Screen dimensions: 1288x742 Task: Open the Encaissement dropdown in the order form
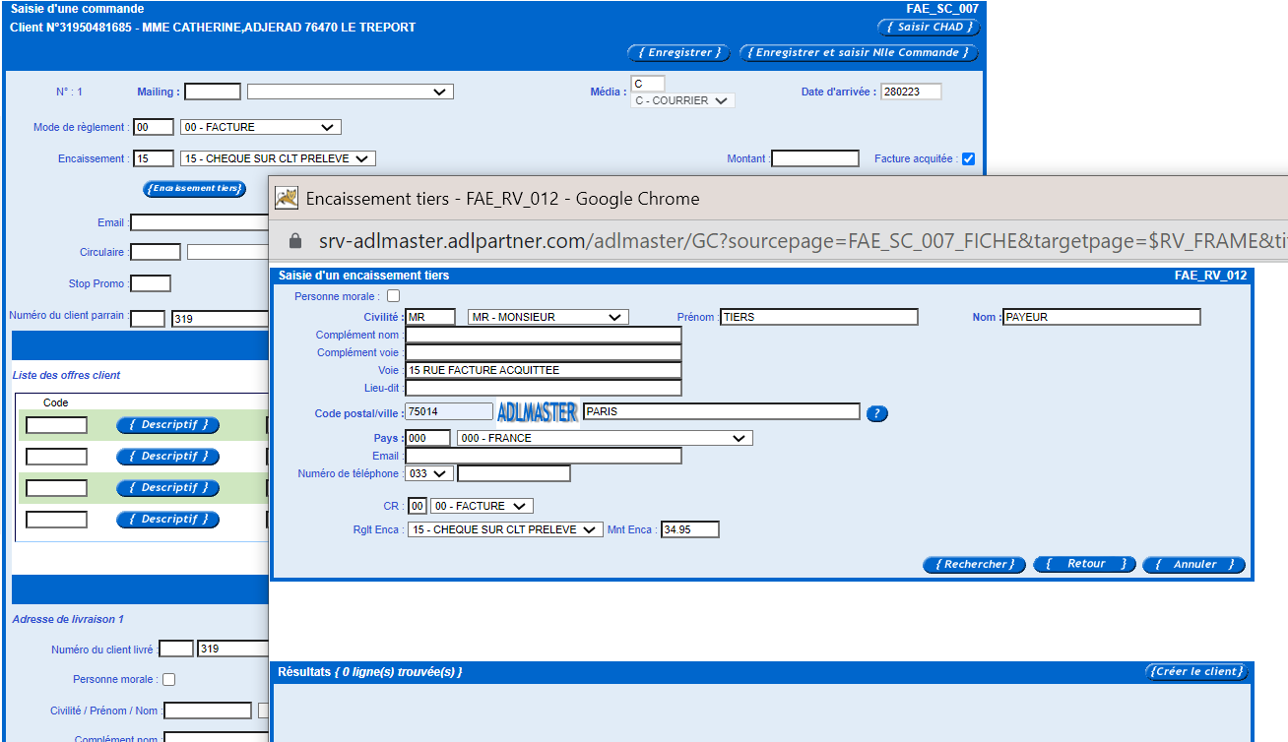point(279,158)
